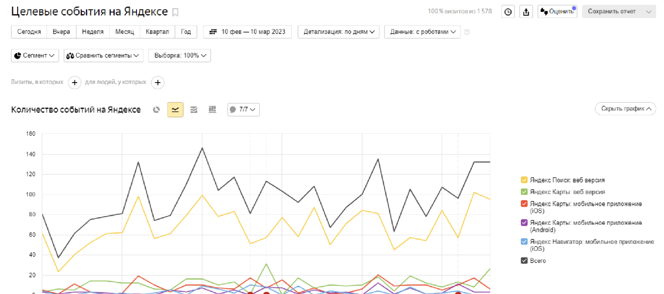Viewport: 664px width, 294px height.
Task: Select the Сегодня period tab
Action: (x=29, y=32)
